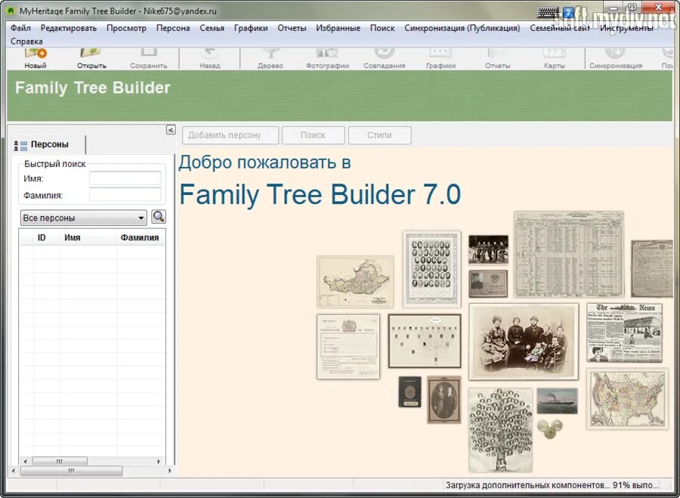Open the Отчеты menu in the menu bar

[x=292, y=28]
